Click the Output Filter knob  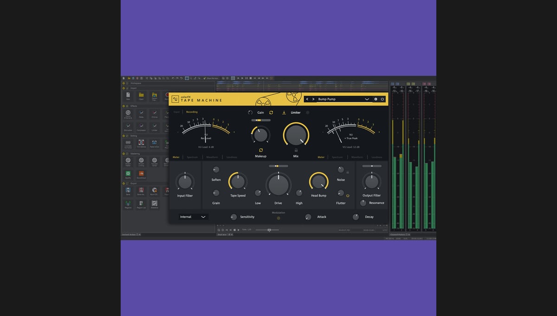coord(371,182)
